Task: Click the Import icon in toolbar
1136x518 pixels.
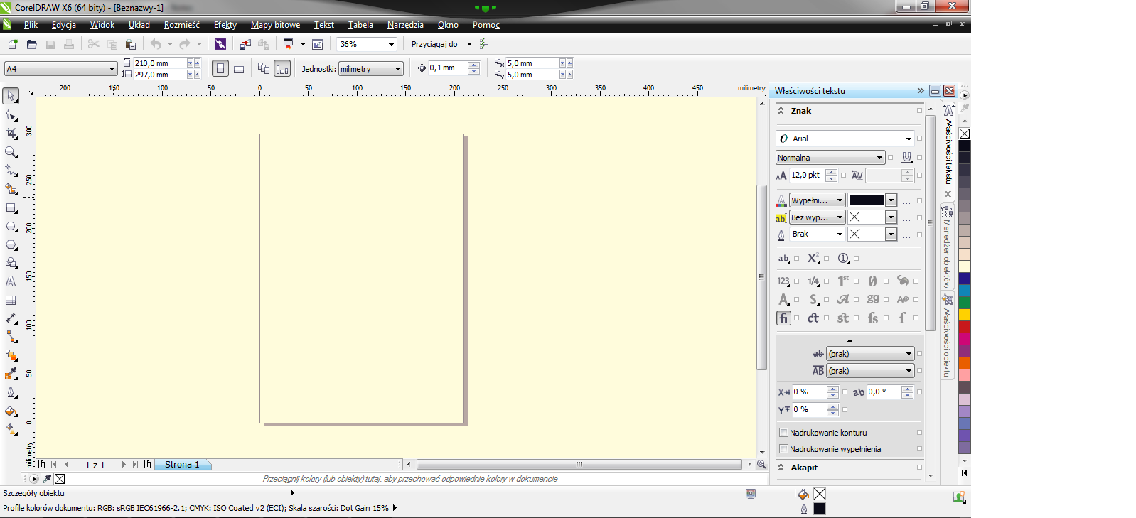Action: (x=245, y=44)
